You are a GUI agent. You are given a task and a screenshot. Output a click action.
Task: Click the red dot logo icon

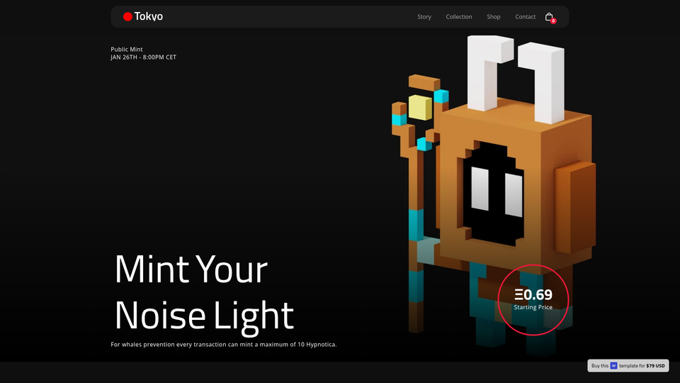tap(127, 16)
